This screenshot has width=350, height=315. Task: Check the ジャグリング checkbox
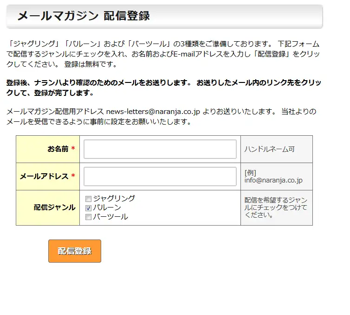[x=88, y=199]
